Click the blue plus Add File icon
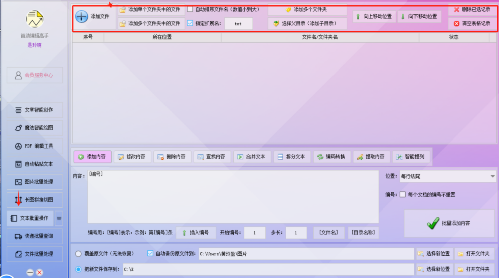The image size is (499, 278). click(x=81, y=17)
